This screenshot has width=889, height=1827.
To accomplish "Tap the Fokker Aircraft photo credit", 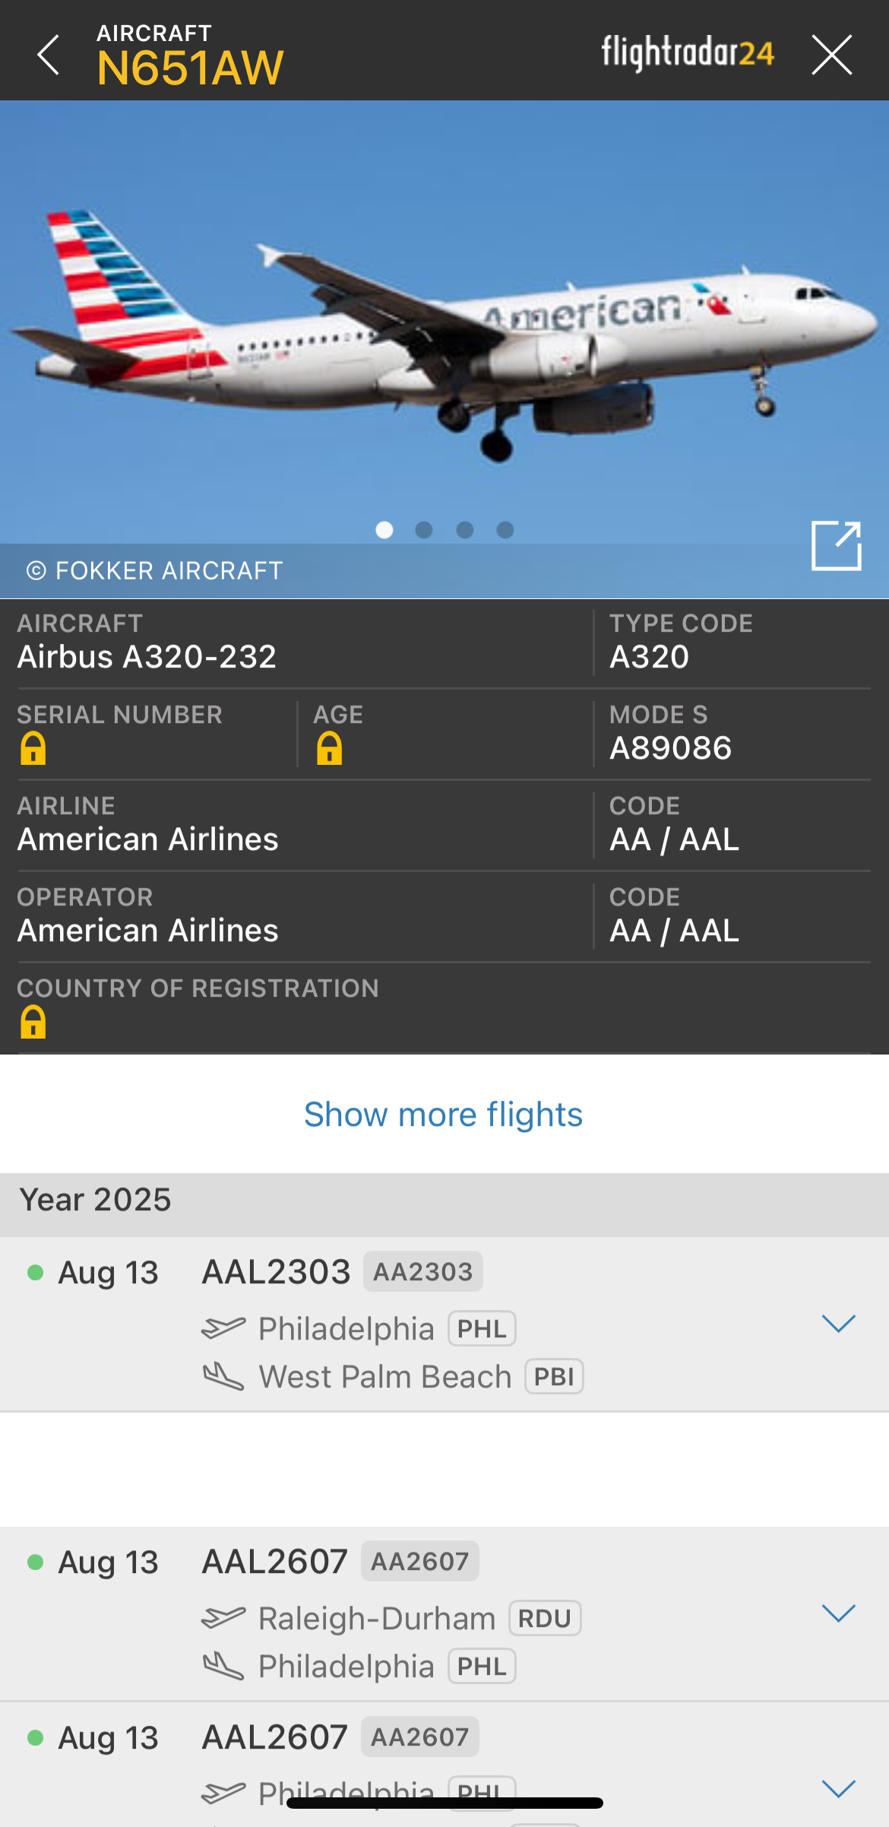I will click(155, 570).
